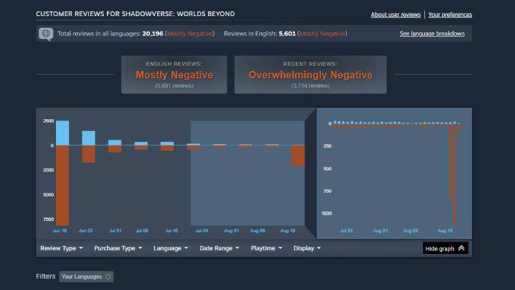Open the Display dropdown
The width and height of the screenshot is (515, 290).
point(307,248)
